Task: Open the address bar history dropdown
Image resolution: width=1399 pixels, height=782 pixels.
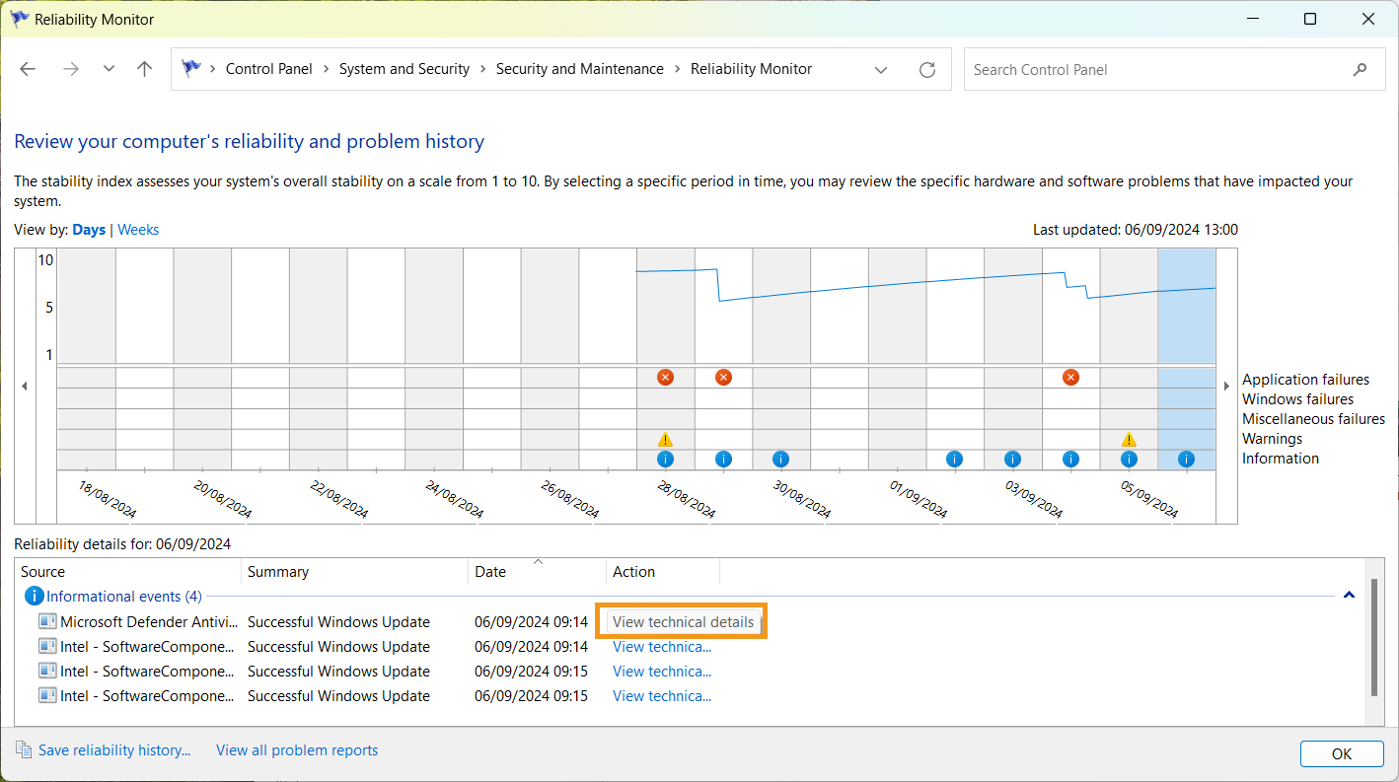Action: (x=881, y=69)
